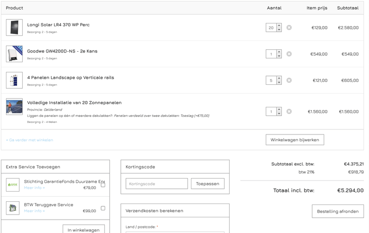Click the Stichting GarantieFonds price €79,00
This screenshot has height=233, width=369.
tap(89, 188)
